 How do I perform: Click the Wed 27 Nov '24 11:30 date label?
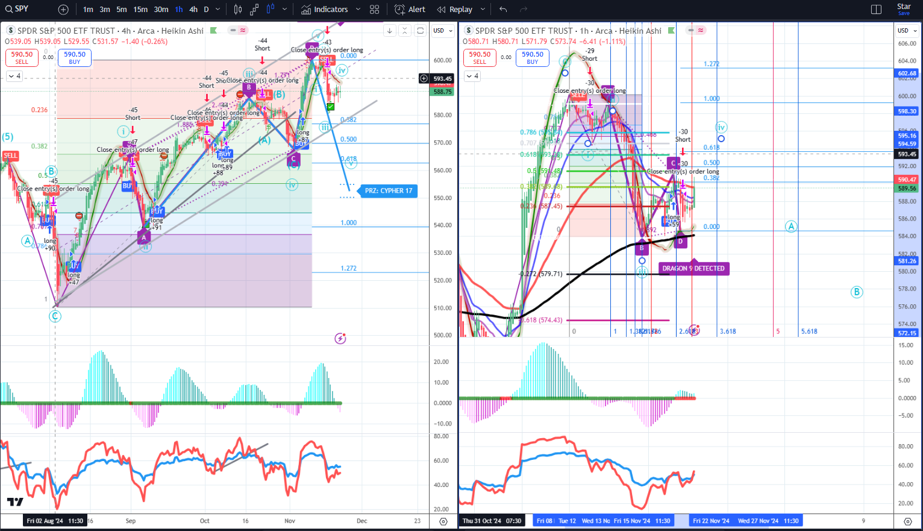[x=768, y=521]
